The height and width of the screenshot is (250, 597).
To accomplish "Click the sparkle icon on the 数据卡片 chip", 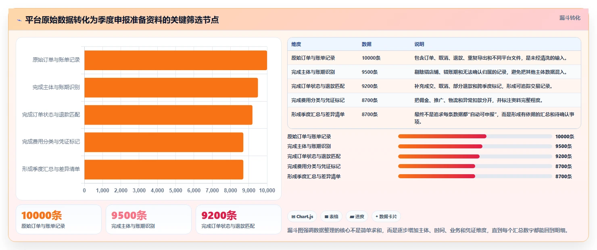I will click(377, 217).
